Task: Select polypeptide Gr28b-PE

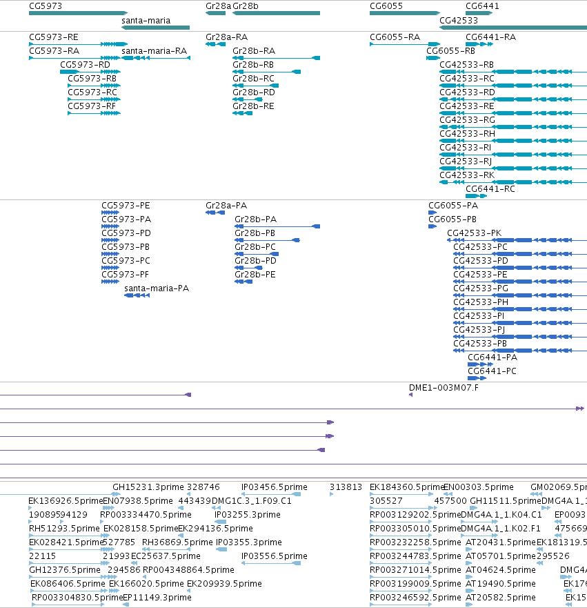Action: click(243, 282)
